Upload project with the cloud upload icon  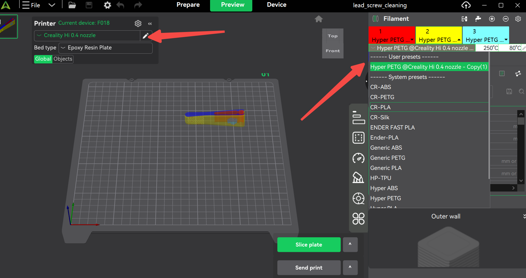pyautogui.click(x=466, y=5)
